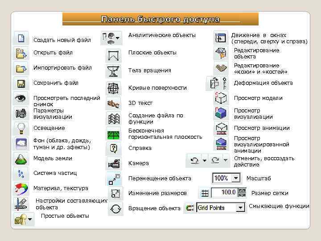Click the Edit object icon
321x241 pixels.
pyautogui.click(x=221, y=53)
